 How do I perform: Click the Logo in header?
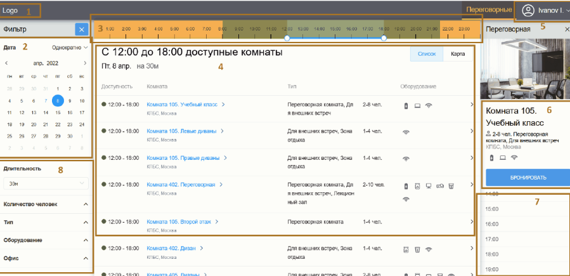[10, 11]
